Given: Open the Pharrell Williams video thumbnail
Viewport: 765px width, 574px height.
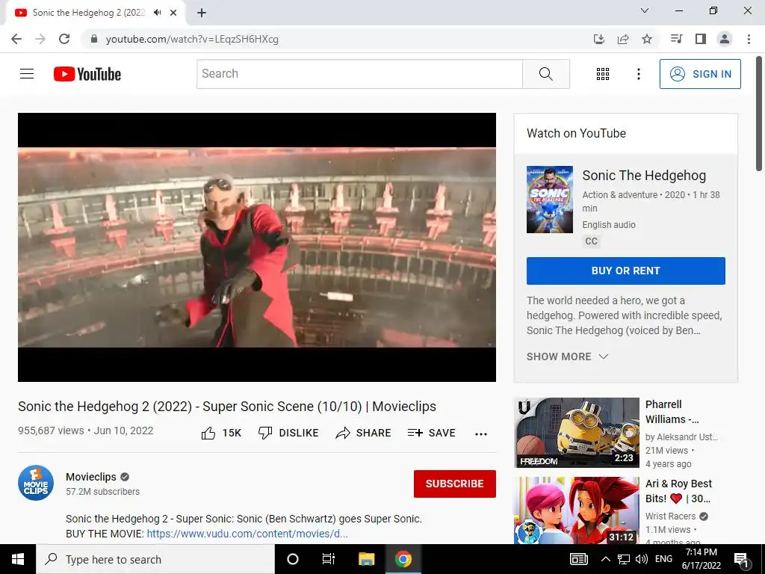Looking at the screenshot, I should [x=577, y=433].
